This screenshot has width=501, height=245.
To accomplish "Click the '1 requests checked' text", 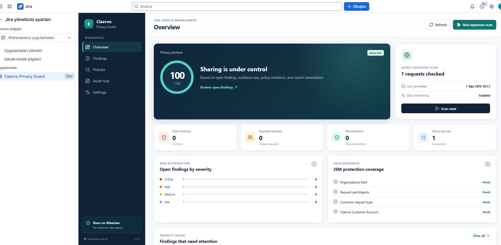I will point(423,74).
